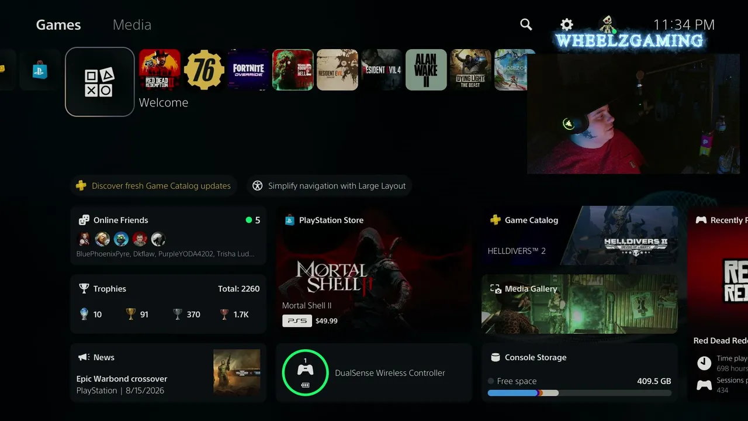The image size is (748, 421).
Task: Open the profile avatar beside the clock
Action: [x=608, y=25]
